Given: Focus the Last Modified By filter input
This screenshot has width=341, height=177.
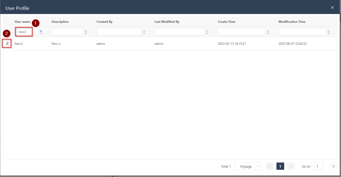Looking at the screenshot, I should click(x=179, y=32).
